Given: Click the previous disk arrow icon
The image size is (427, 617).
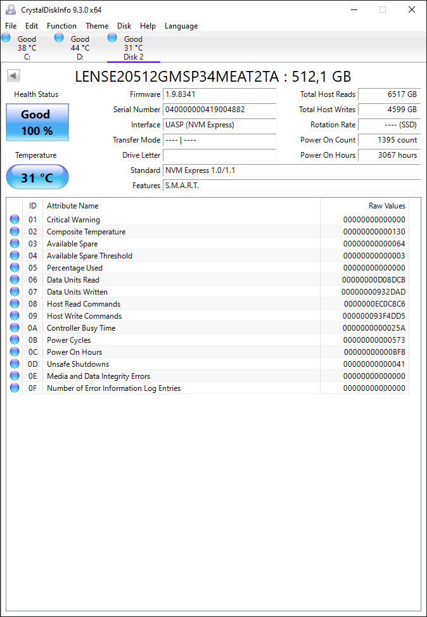Looking at the screenshot, I should tap(13, 76).
